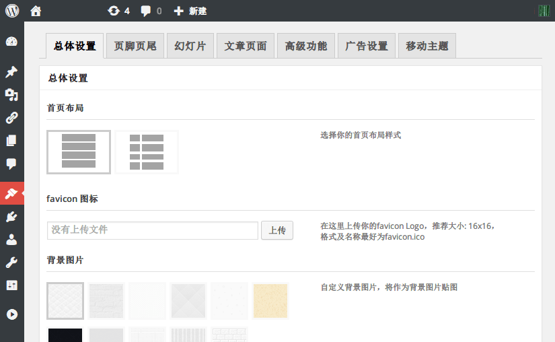Select the black background swatch
Image resolution: width=555 pixels, height=342 pixels.
(65, 335)
